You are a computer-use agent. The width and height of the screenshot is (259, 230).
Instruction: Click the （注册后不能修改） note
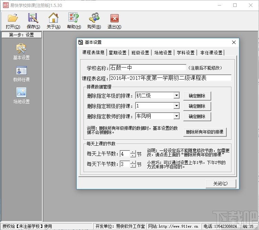[205, 68]
